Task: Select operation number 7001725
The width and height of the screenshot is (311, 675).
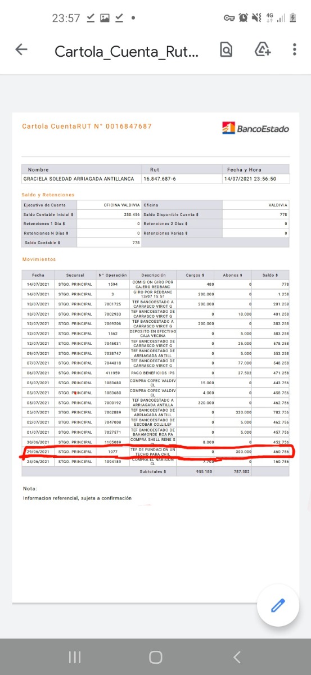Action: (112, 304)
